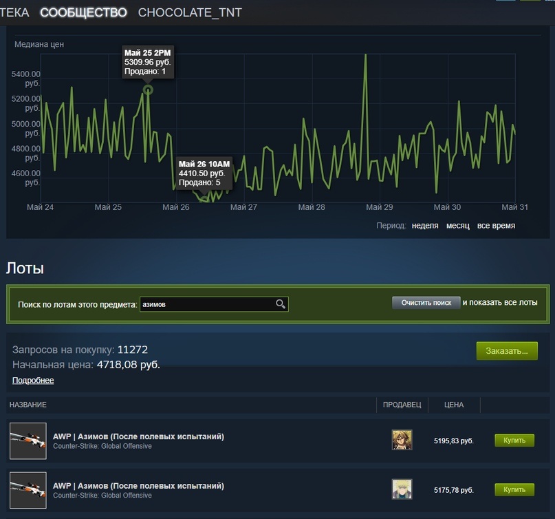Click the Май 29 label on chart axis
Image resolution: width=555 pixels, height=519 pixels.
point(380,207)
